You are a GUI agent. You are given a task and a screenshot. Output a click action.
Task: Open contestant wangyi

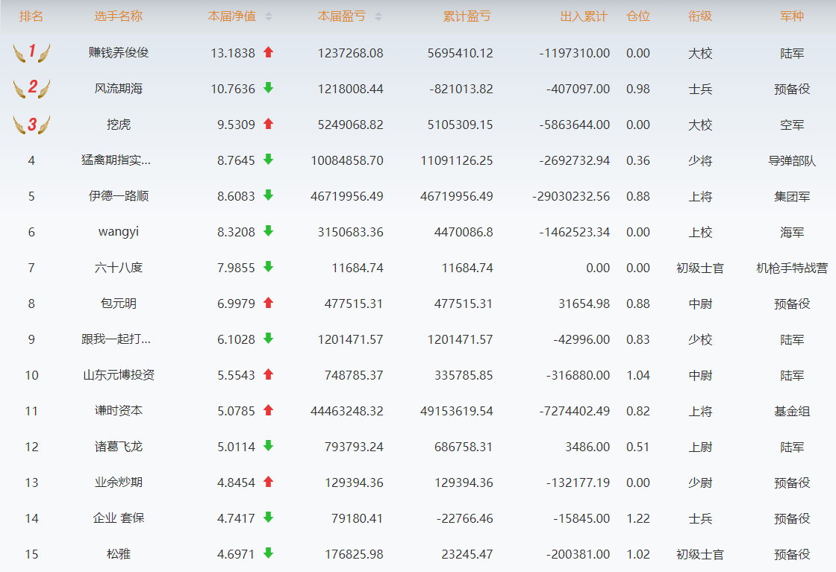(x=119, y=232)
